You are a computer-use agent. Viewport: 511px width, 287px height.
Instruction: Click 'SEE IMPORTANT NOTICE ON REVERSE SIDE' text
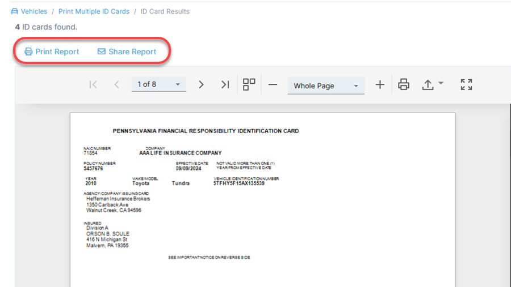209,258
